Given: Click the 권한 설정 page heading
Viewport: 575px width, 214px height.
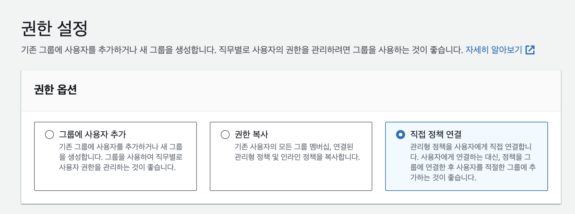Looking at the screenshot, I should pyautogui.click(x=54, y=29).
